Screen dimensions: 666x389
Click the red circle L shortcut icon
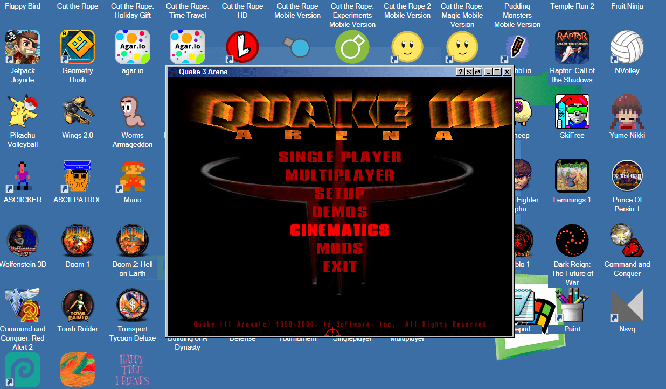242,47
